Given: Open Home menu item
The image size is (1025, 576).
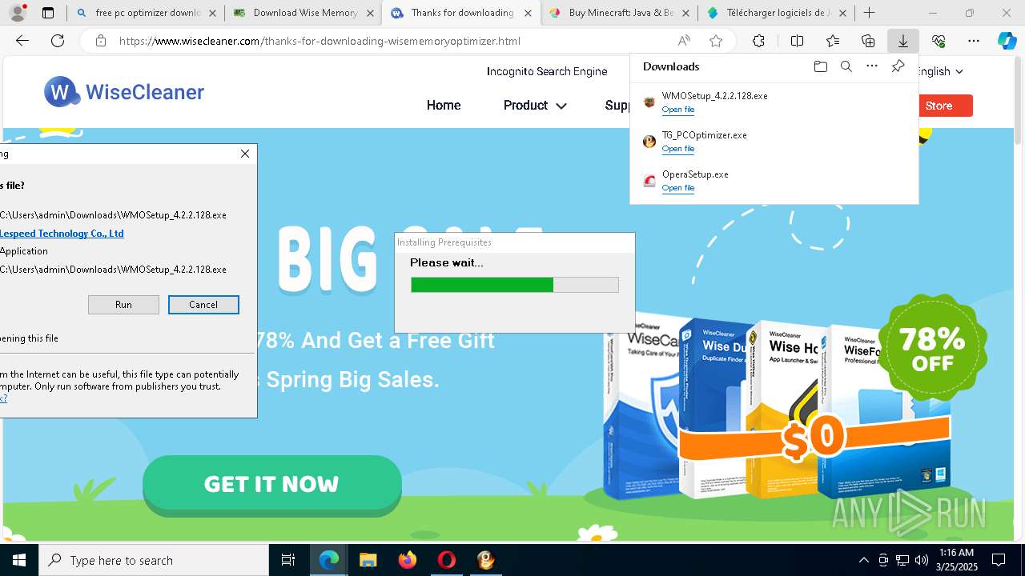Looking at the screenshot, I should pyautogui.click(x=444, y=105).
